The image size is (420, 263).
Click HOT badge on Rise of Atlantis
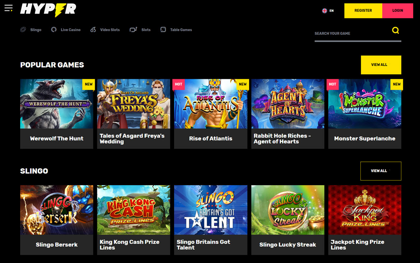point(178,84)
